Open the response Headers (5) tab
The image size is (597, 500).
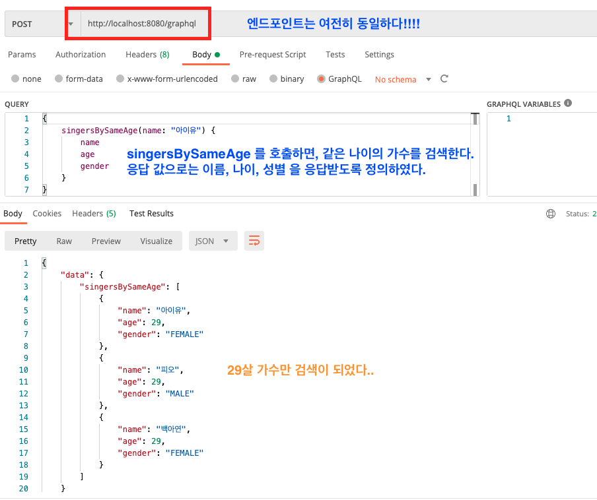coord(94,214)
